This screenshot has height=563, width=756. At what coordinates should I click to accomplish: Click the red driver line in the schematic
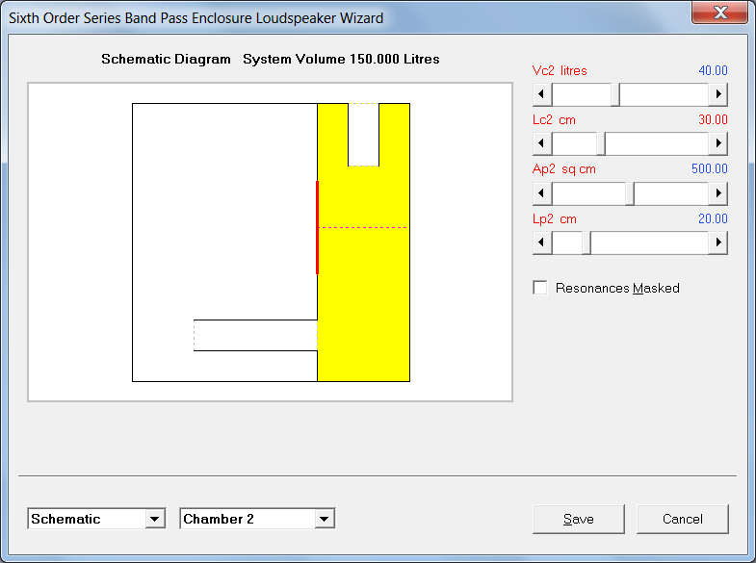(317, 227)
